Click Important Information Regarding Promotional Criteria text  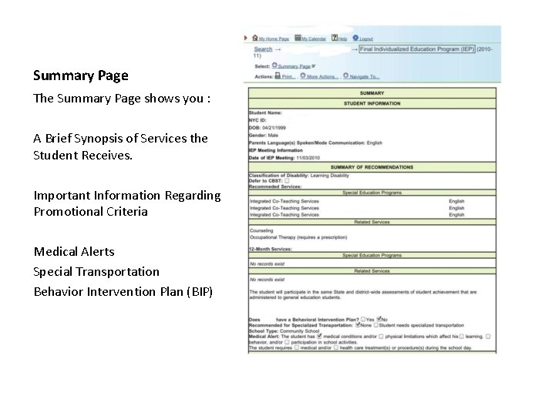click(127, 203)
